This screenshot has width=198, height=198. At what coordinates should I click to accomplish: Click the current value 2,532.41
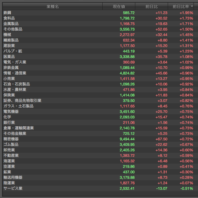[x=127, y=188]
